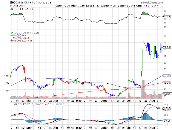This screenshot has width=172, height=130.
Task: Click the MACD -0.525 histogram value tag
Action: click(167, 121)
